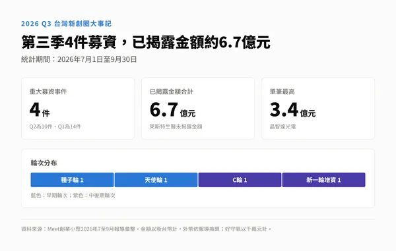Click the 已揭露金額合計 card label
This screenshot has height=251, width=396.
point(171,92)
